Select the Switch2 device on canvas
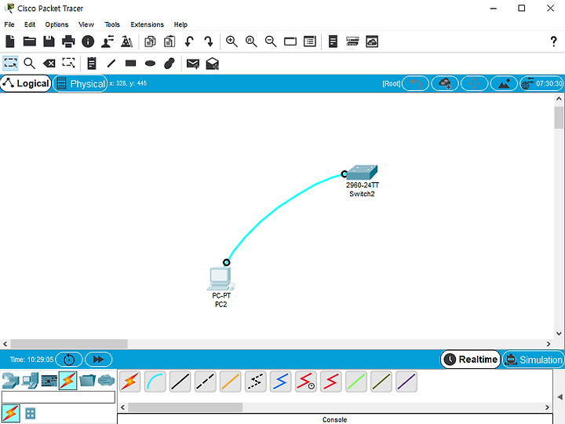Viewport: 565px width, 424px height. tap(362, 173)
